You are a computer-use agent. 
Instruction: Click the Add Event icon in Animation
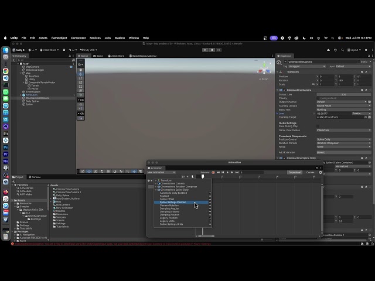pos(193,177)
